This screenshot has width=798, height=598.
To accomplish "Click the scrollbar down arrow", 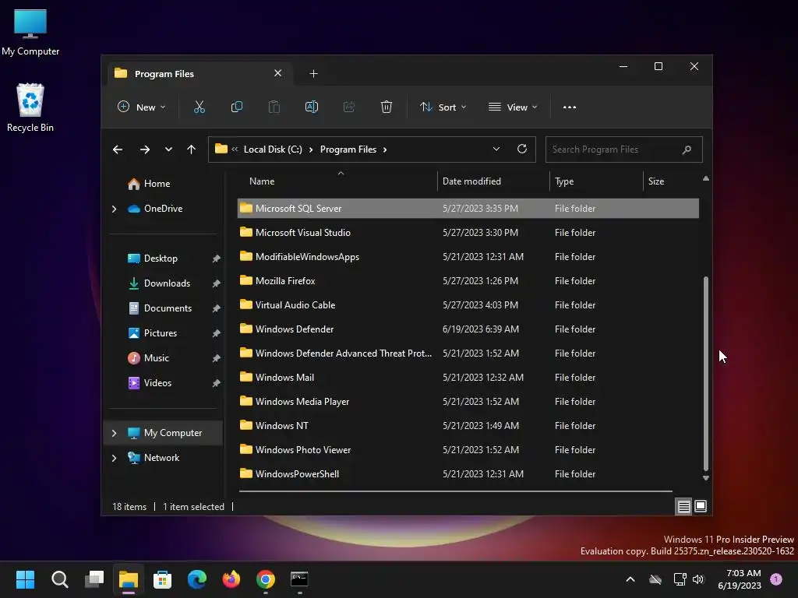I will pyautogui.click(x=706, y=478).
